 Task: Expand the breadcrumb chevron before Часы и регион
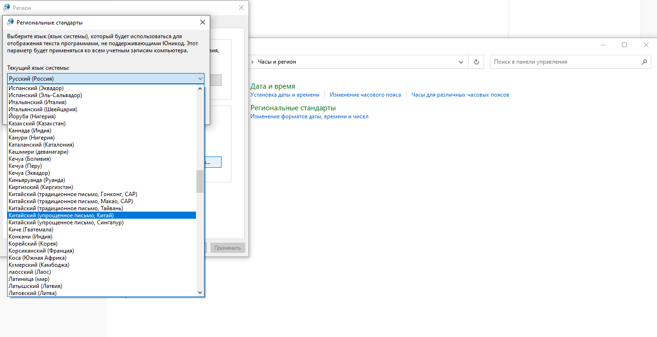coord(253,62)
